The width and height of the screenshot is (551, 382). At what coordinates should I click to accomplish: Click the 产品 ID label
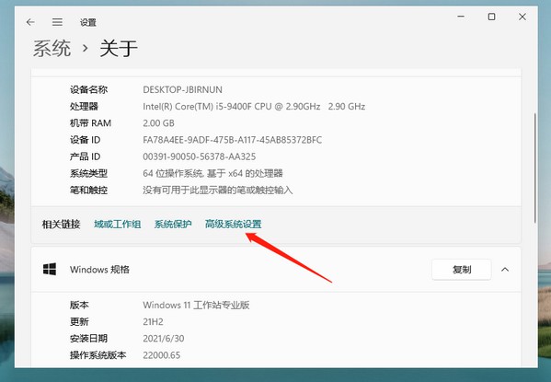point(85,156)
